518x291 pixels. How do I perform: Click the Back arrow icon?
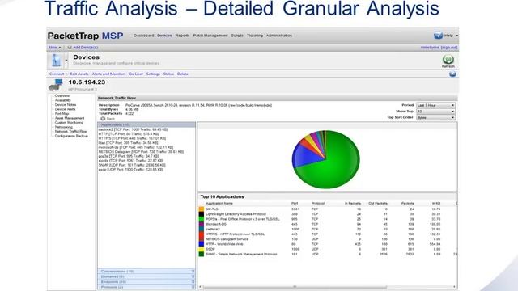(103, 119)
